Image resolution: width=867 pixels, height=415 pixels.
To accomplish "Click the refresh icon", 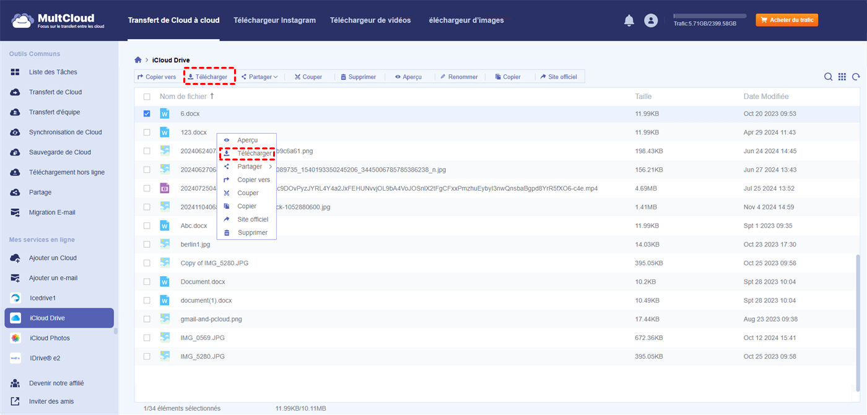I will click(856, 77).
